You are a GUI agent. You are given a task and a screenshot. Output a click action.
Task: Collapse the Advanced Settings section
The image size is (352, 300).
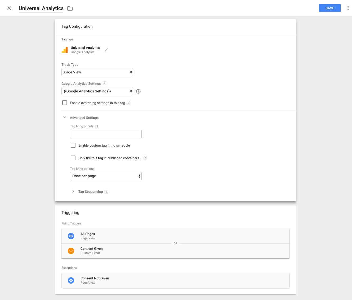[65, 118]
